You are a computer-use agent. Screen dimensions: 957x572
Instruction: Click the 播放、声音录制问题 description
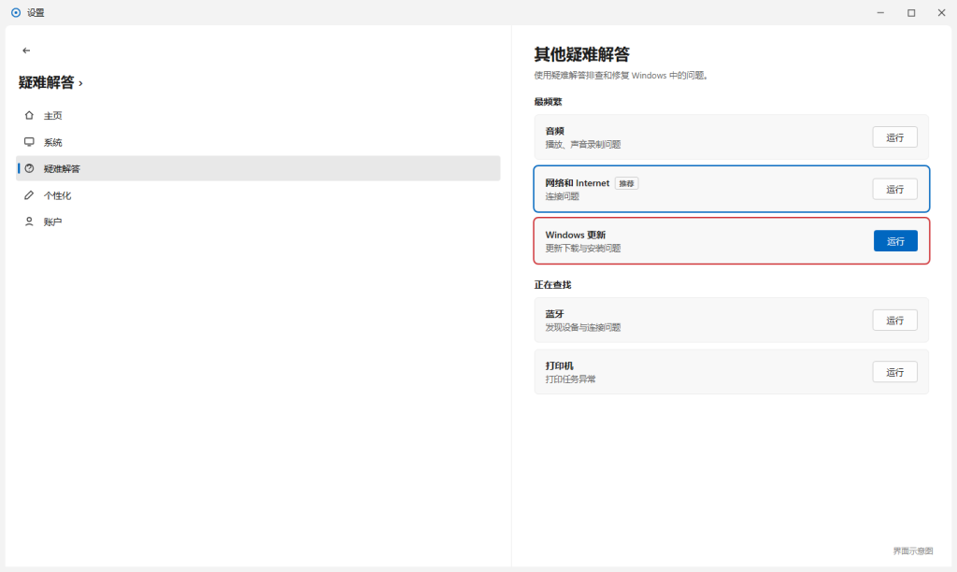583,145
